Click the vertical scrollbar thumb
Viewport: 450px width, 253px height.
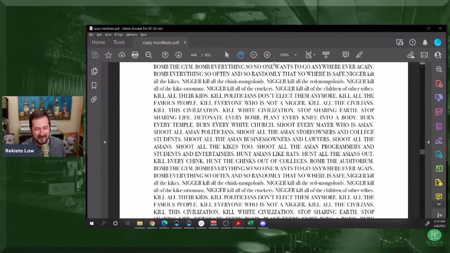pyautogui.click(x=422, y=152)
